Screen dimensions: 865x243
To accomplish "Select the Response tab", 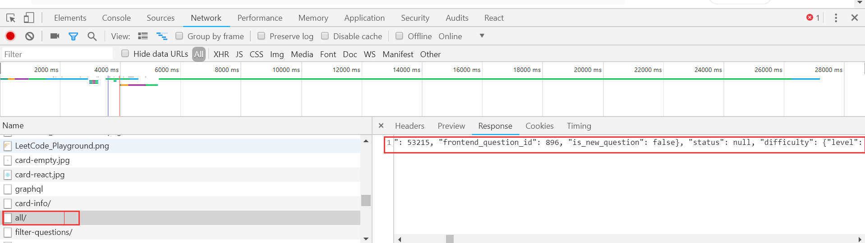I will (495, 126).
